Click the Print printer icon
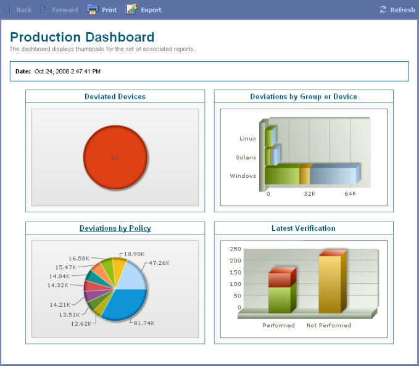The width and height of the screenshot is (419, 366). (93, 9)
